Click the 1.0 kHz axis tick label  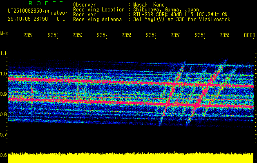click(x=3, y=73)
